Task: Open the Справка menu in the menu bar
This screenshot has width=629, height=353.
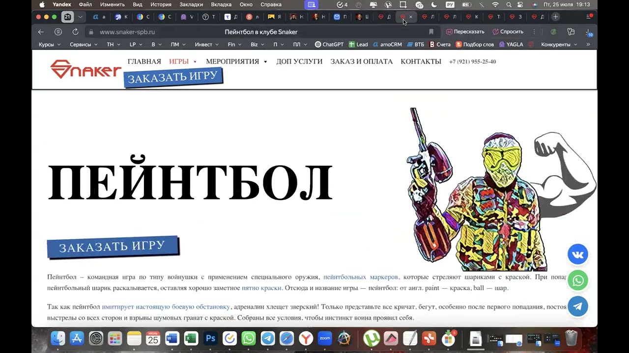Action: tap(271, 4)
